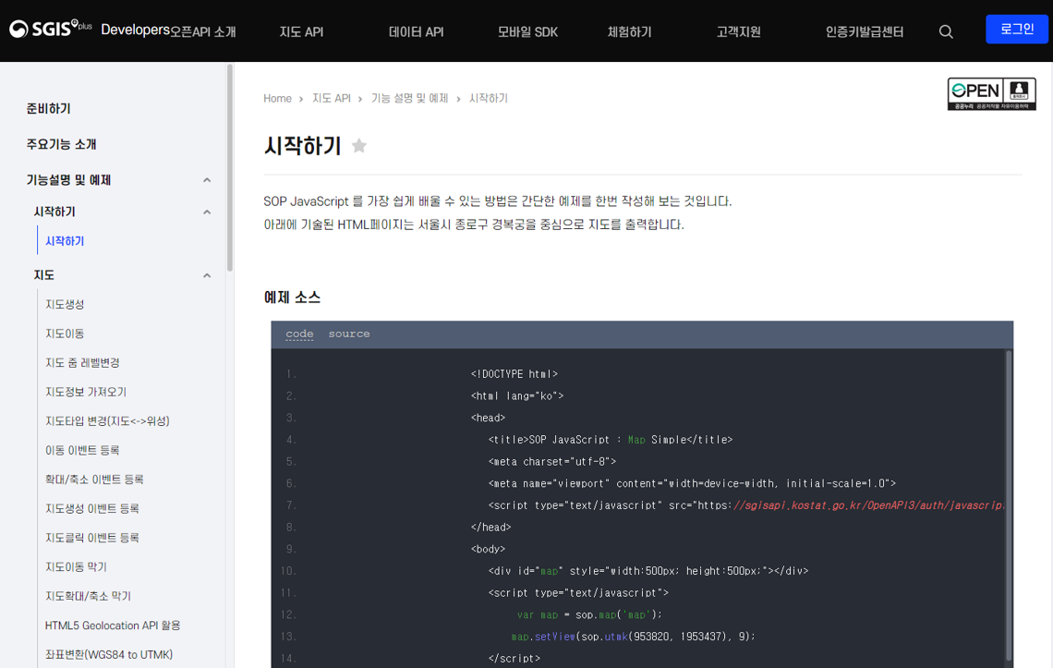Click the div id="map" code line
Screen dimensions: 1053x668
click(648, 571)
